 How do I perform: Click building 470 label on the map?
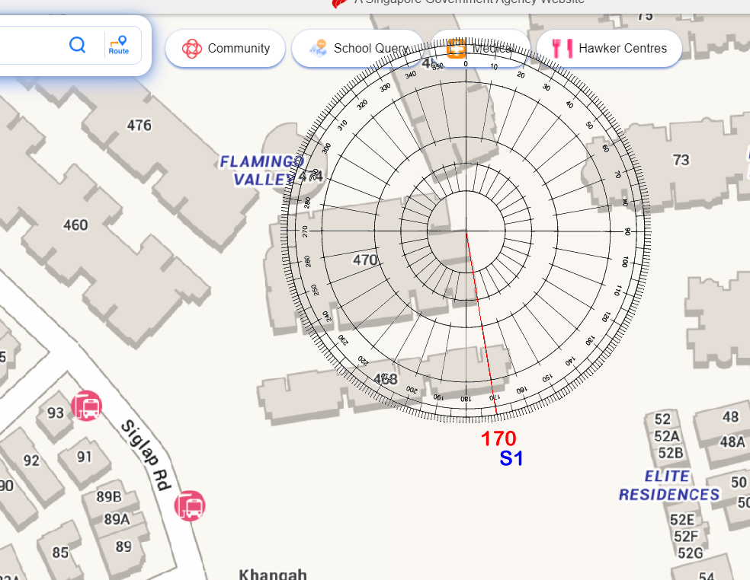(x=365, y=260)
